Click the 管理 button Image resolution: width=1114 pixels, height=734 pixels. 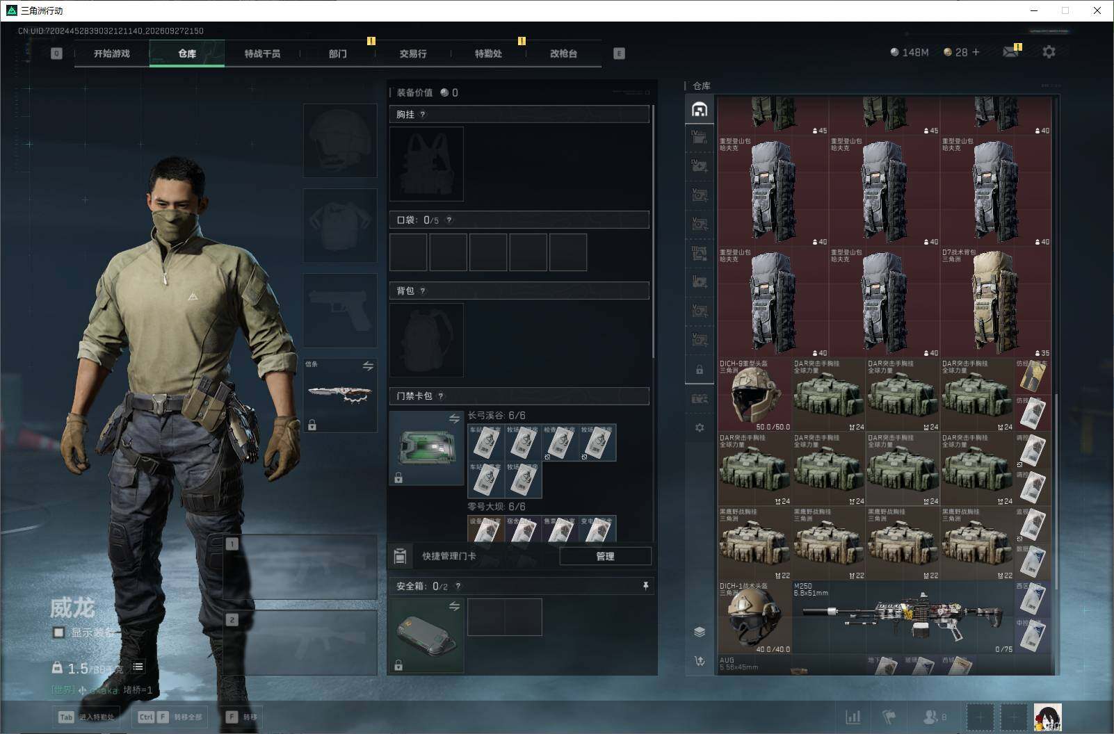(x=605, y=556)
